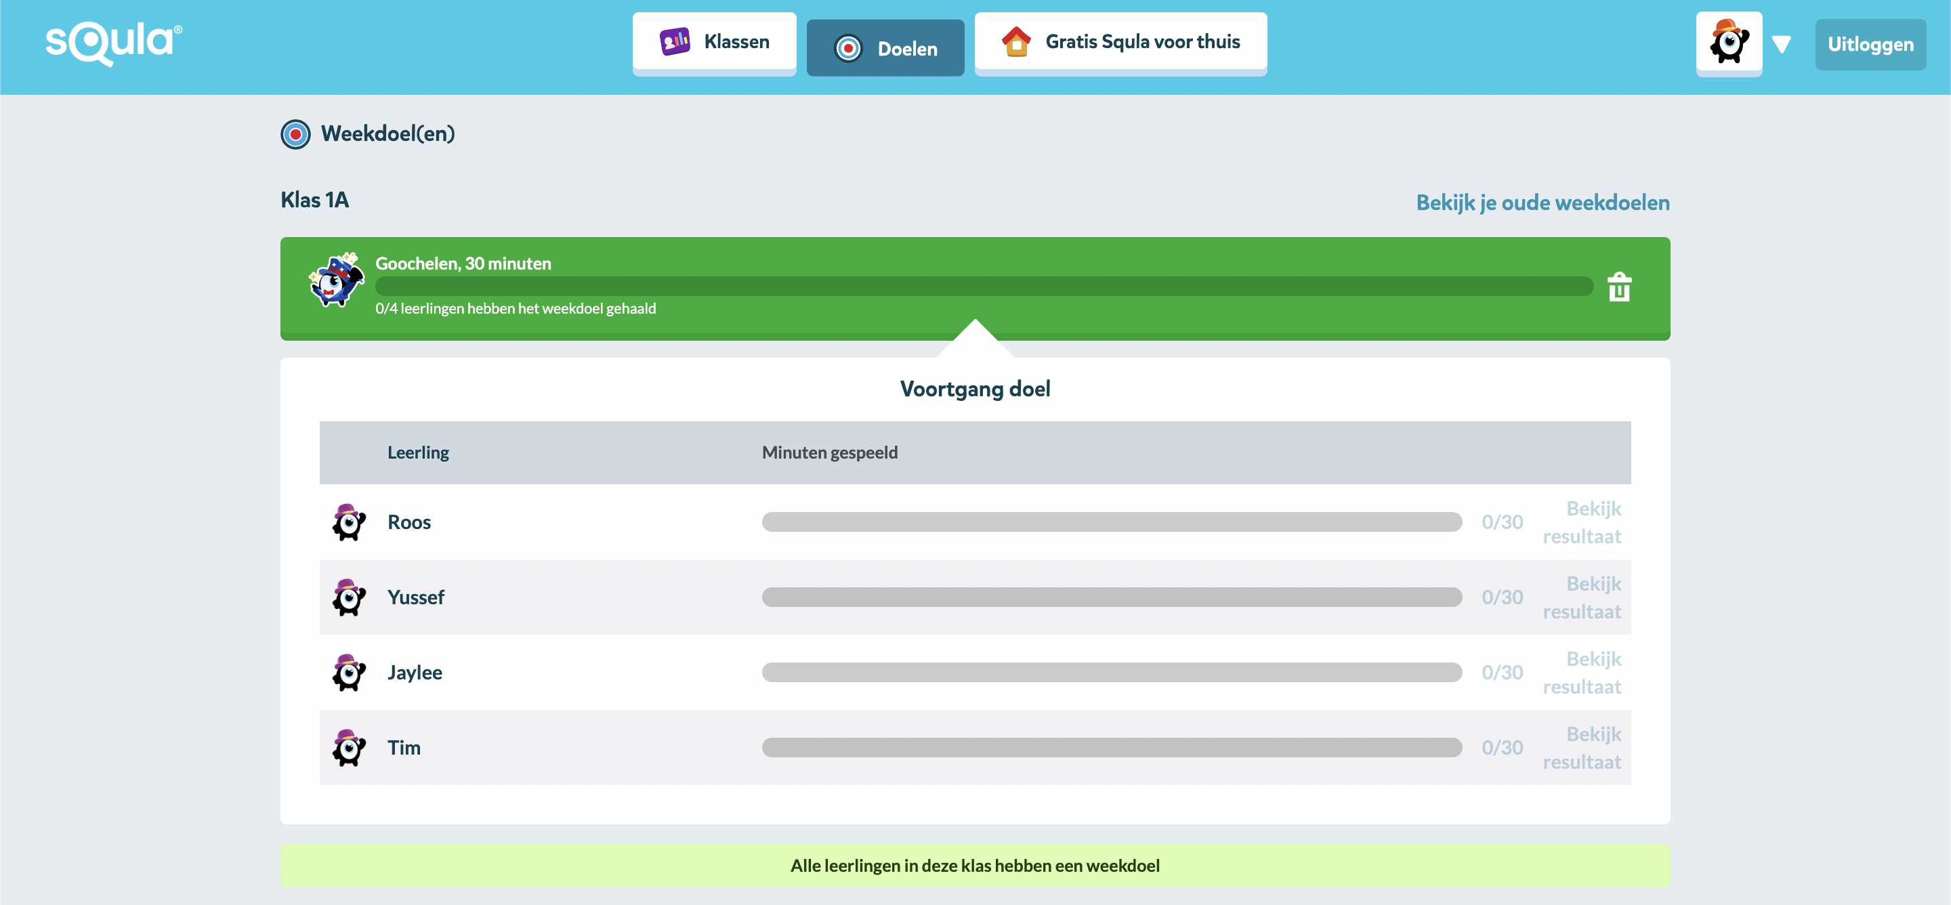This screenshot has height=905, width=1951.
Task: Click the red house icon
Action: point(1015,41)
